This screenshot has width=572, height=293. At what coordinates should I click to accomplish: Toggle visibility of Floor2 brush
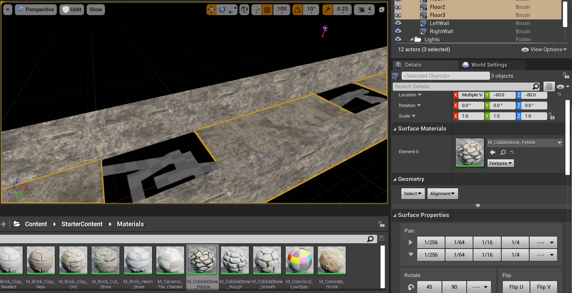398,7
